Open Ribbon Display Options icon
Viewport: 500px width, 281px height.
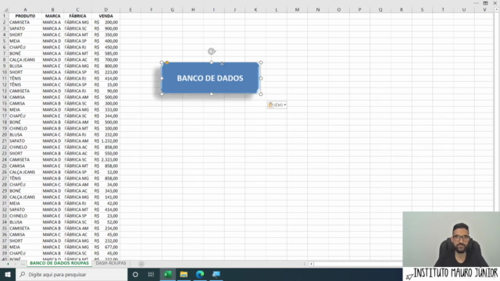[x=485, y=3]
